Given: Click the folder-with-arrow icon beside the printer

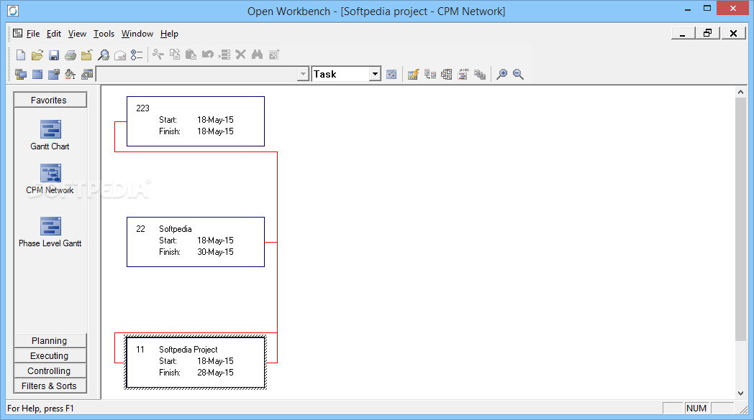Looking at the screenshot, I should [x=86, y=55].
